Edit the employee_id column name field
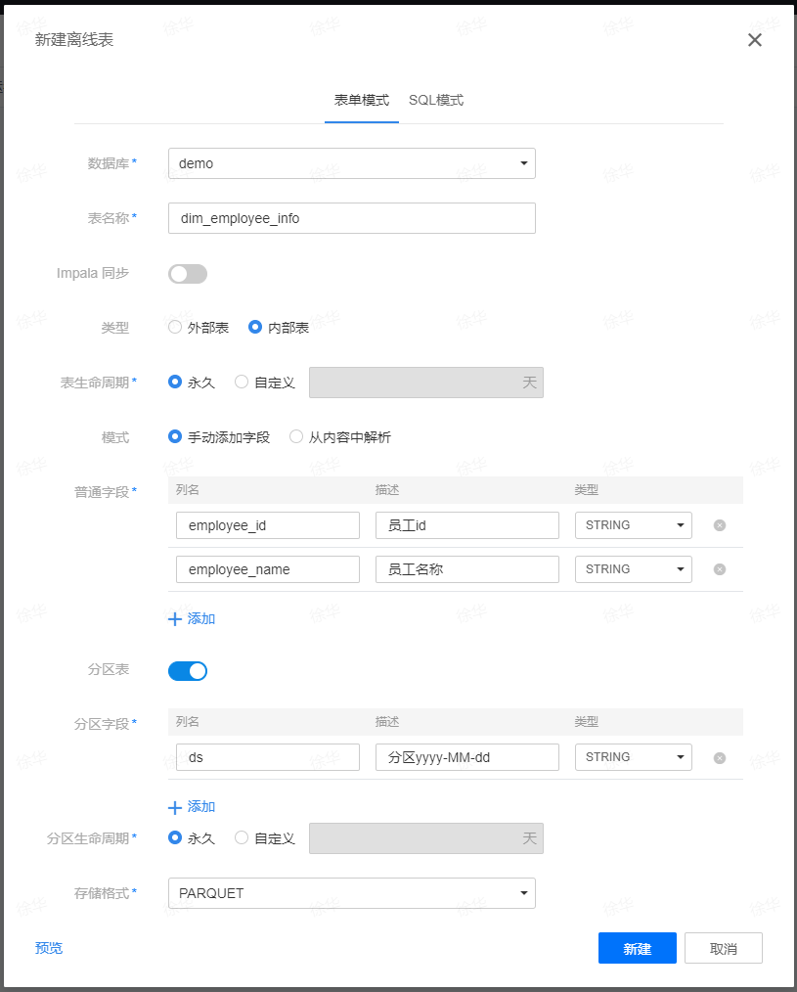This screenshot has width=797, height=992. (x=268, y=525)
